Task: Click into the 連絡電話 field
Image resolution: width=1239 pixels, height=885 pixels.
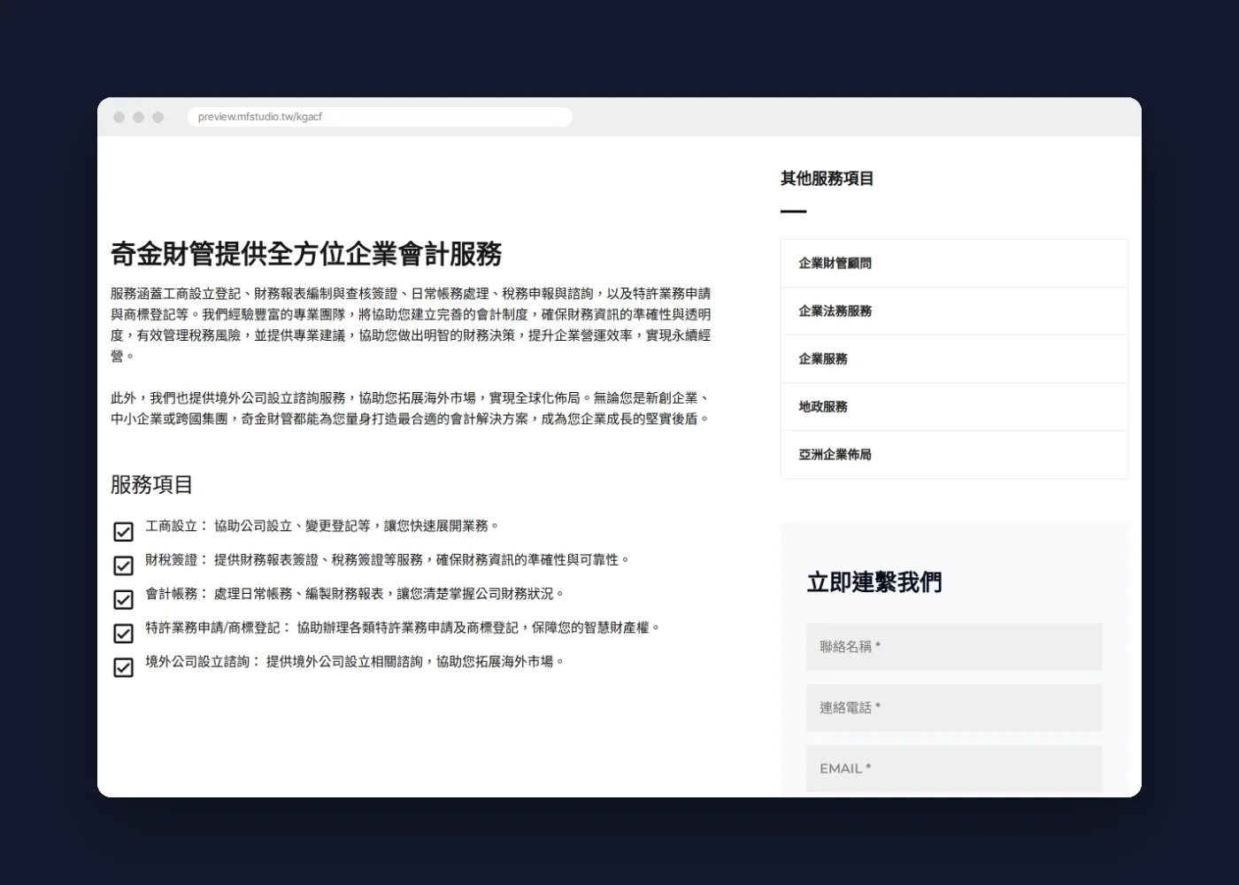Action: tap(954, 708)
